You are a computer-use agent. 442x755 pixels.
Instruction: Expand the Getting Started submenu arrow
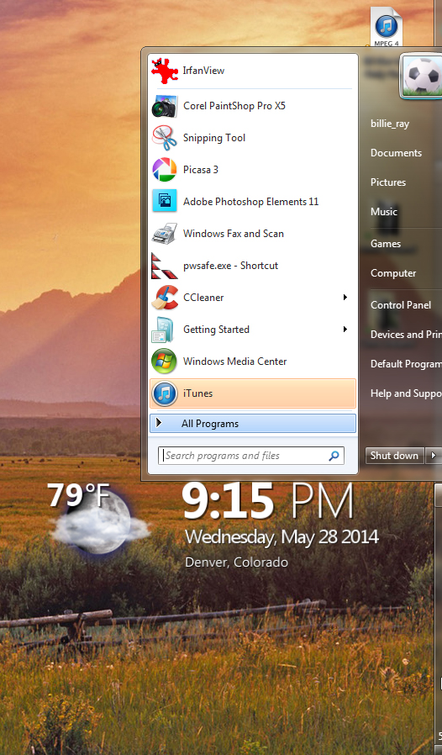pos(345,330)
